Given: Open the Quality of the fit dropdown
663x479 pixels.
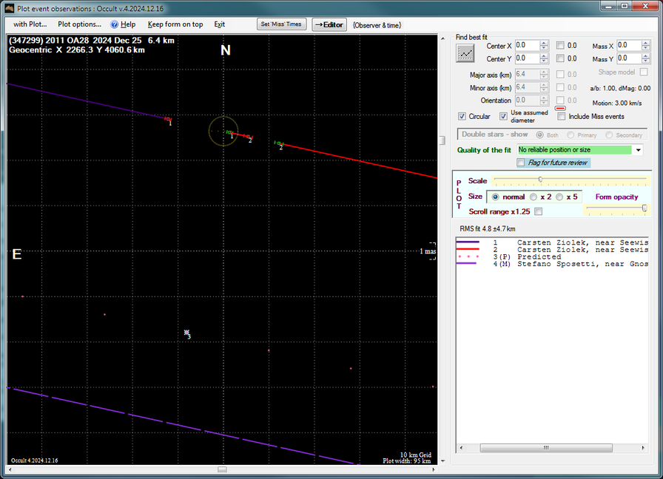Looking at the screenshot, I should point(638,150).
